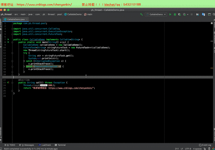
Task: Click override gutter icon next to call()
Action: click(x=8, y=82)
